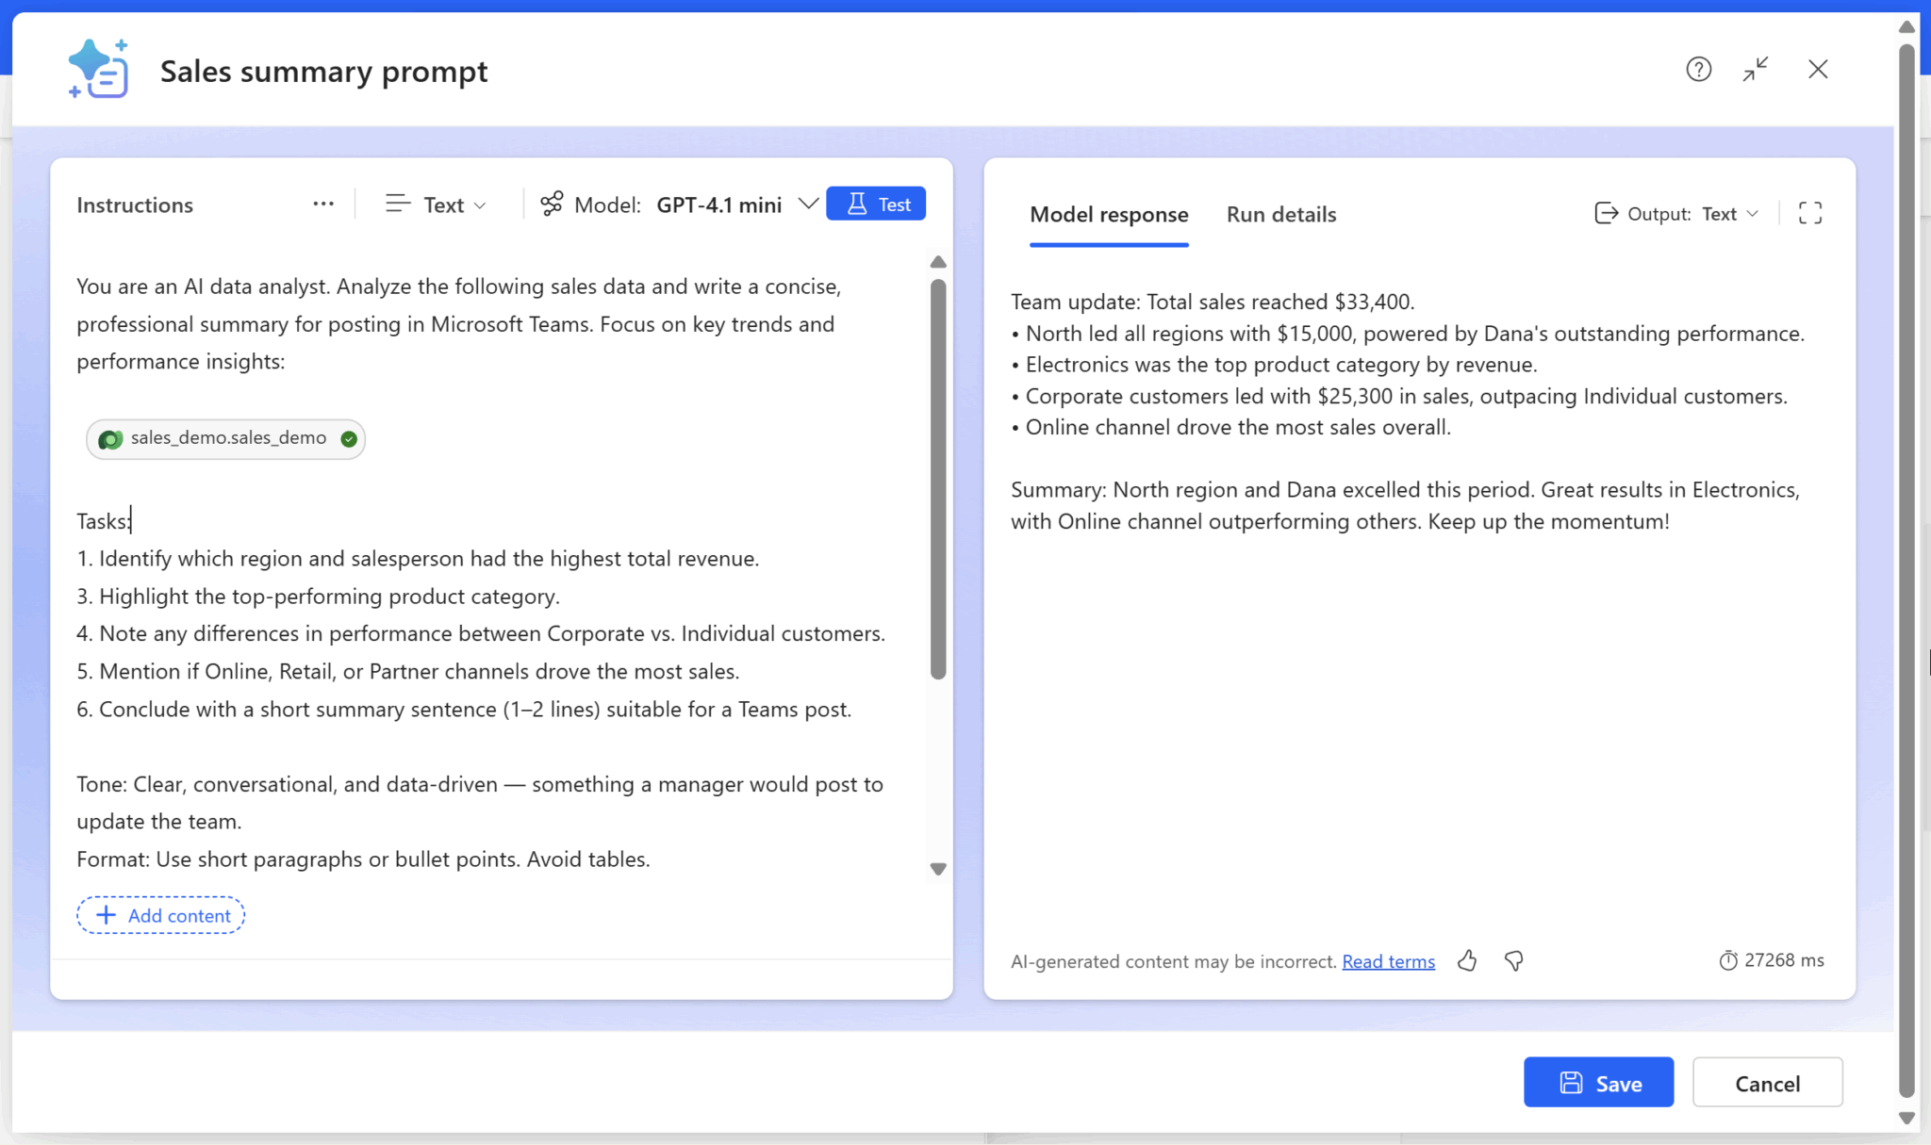Click the thumbs down feedback icon
The image size is (1931, 1145).
[x=1514, y=960]
